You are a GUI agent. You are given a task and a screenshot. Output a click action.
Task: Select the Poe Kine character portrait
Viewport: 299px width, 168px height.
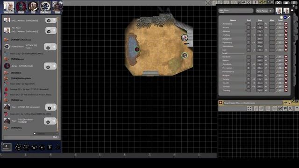45,7
